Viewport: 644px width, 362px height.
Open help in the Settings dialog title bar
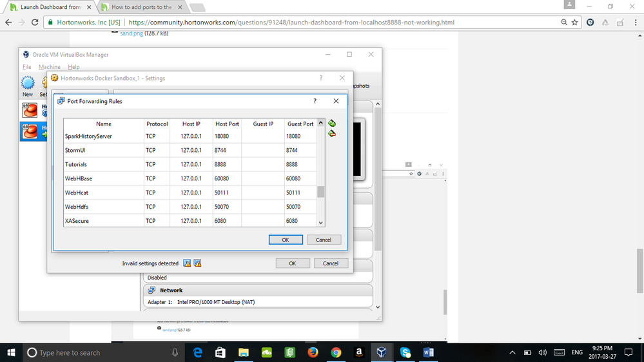[321, 78]
